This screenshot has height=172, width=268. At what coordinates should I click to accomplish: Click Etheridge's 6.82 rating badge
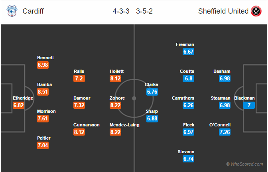[18, 105]
